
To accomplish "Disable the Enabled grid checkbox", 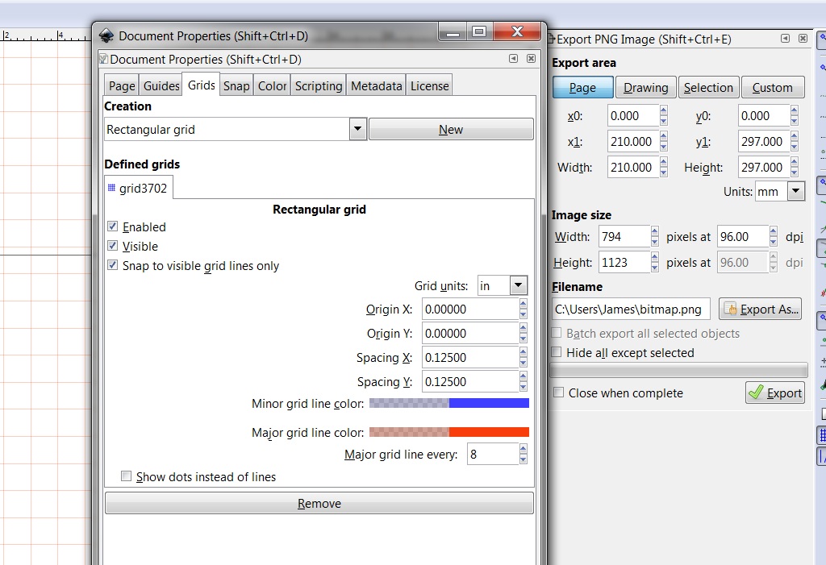I will (113, 227).
